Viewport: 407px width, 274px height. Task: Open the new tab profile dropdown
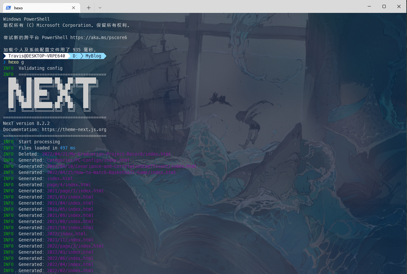click(100, 7)
